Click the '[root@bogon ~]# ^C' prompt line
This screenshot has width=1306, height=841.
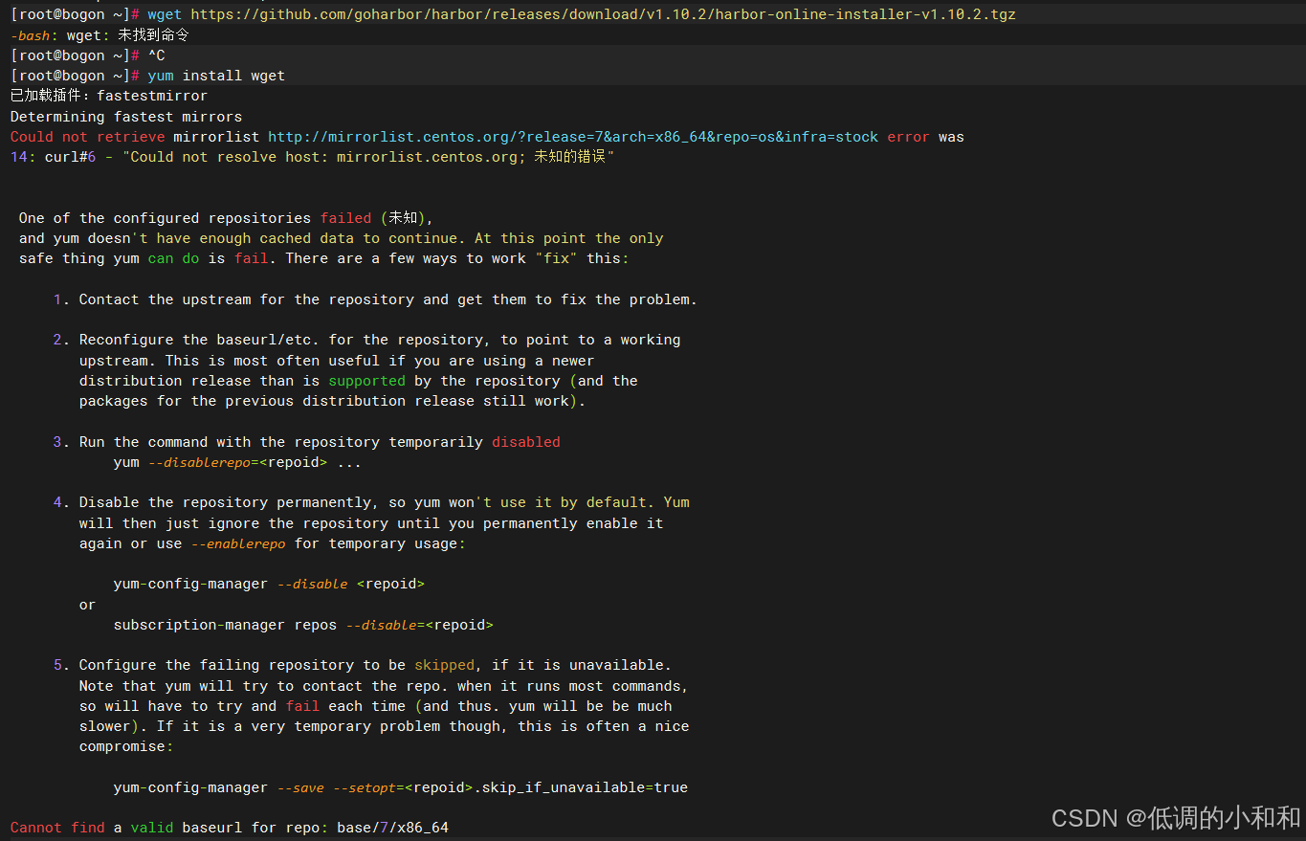pyautogui.click(x=87, y=55)
